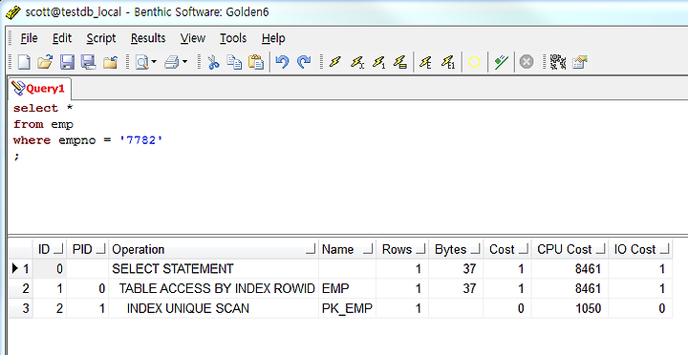This screenshot has height=355, width=688.
Task: Click the lightning icon marked 1
Action: [x=378, y=62]
